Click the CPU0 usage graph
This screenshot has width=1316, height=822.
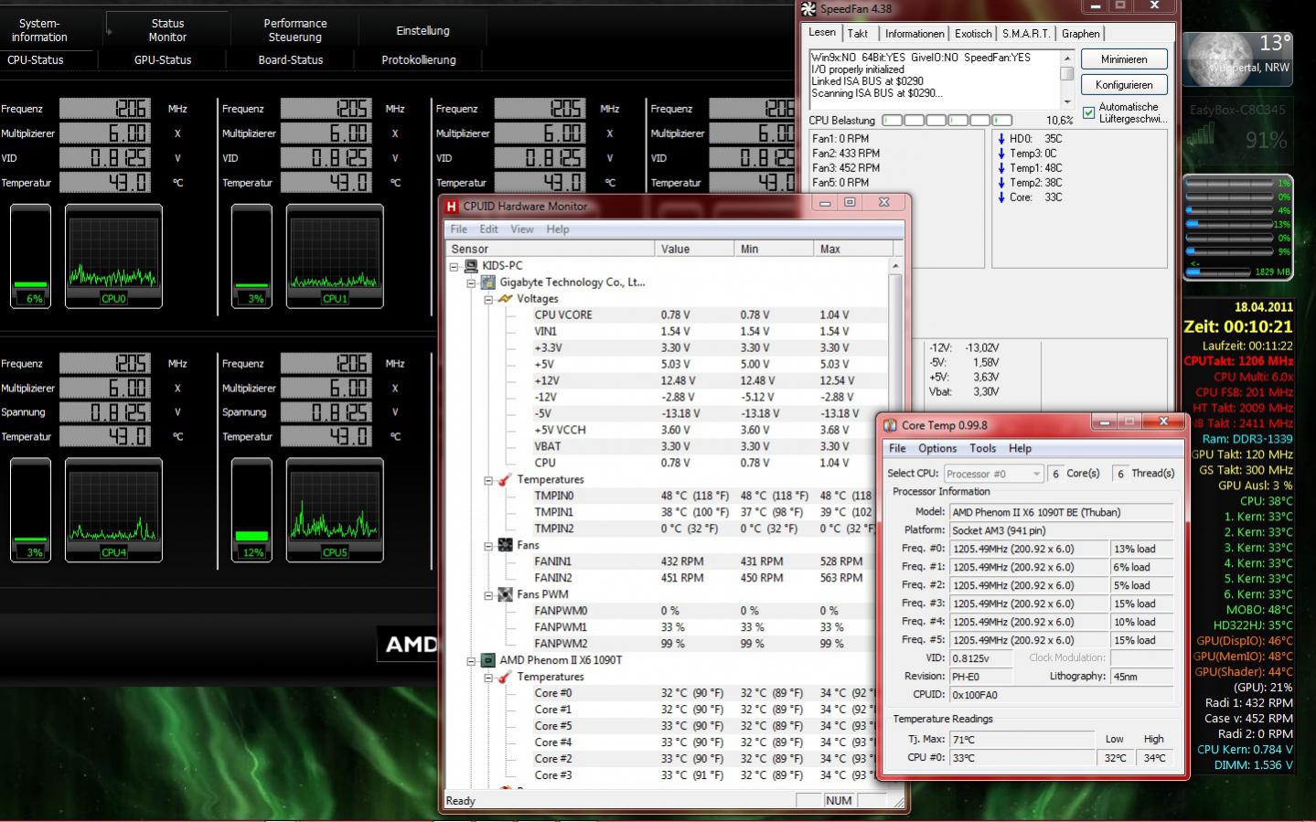pyautogui.click(x=113, y=256)
